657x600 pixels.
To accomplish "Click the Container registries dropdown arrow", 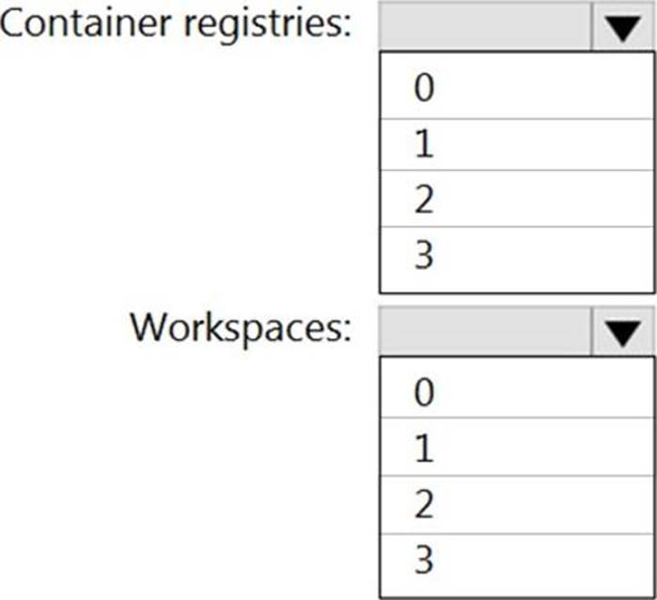I will click(622, 28).
